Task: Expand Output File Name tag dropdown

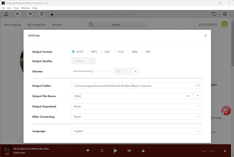Action: pos(198,96)
